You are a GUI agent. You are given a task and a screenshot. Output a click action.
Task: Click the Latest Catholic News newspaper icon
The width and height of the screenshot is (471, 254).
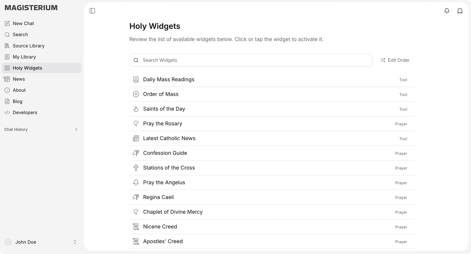pyautogui.click(x=136, y=139)
